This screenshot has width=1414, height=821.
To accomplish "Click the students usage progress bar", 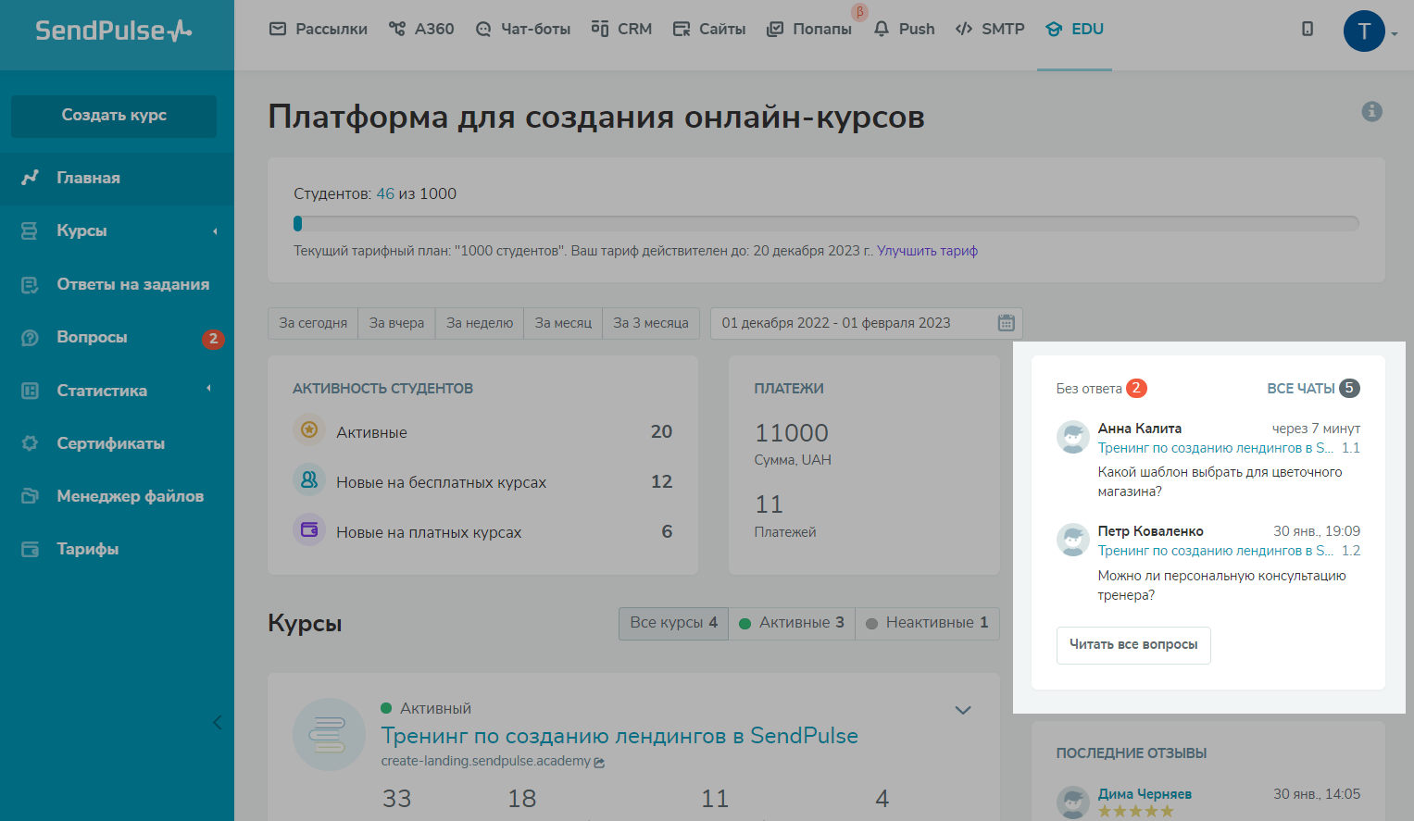I will pos(826,223).
